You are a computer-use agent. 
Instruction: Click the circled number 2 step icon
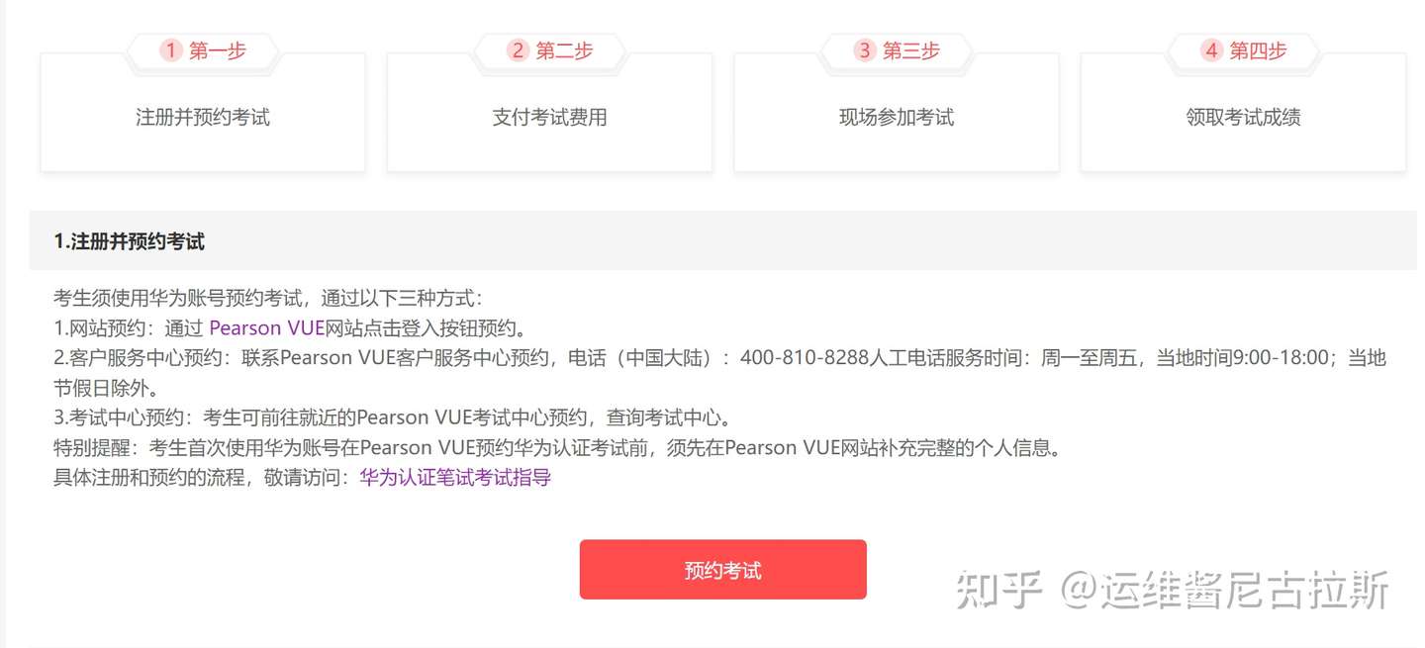(x=518, y=50)
